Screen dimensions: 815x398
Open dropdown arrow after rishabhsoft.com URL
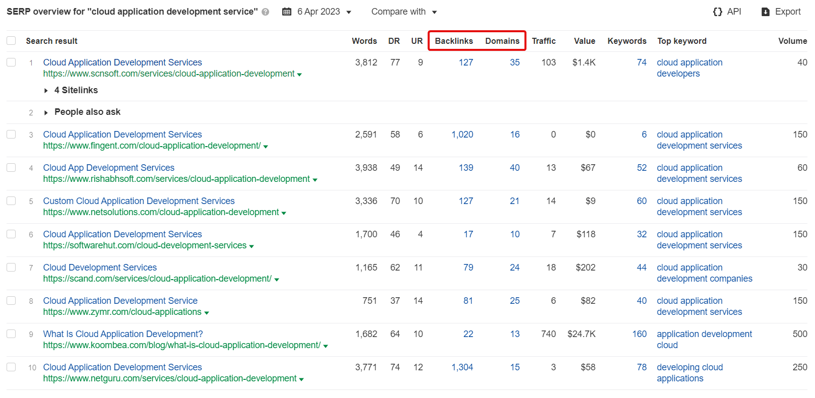click(x=315, y=180)
